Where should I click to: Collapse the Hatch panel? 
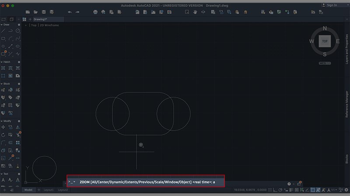coord(2,62)
